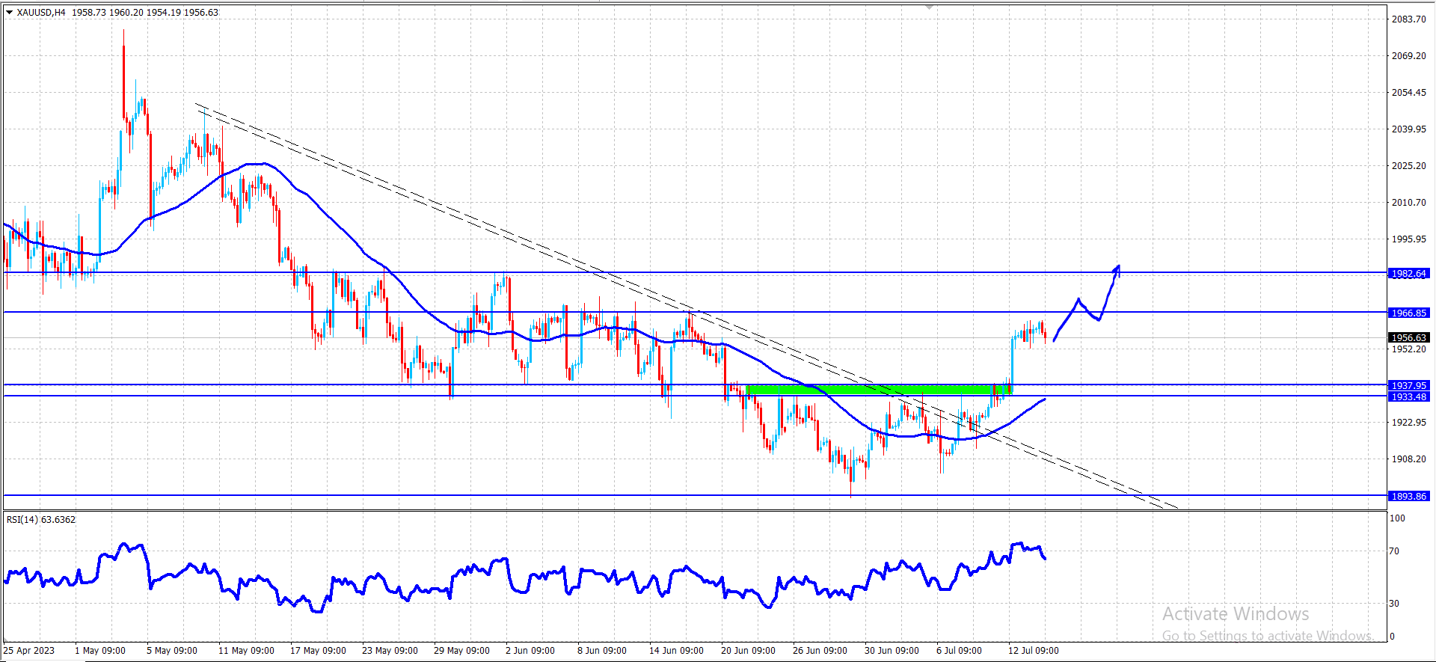Click the chart shift marker on top edge

[929, 7]
